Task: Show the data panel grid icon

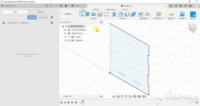Action: pyautogui.click(x=61, y=6)
